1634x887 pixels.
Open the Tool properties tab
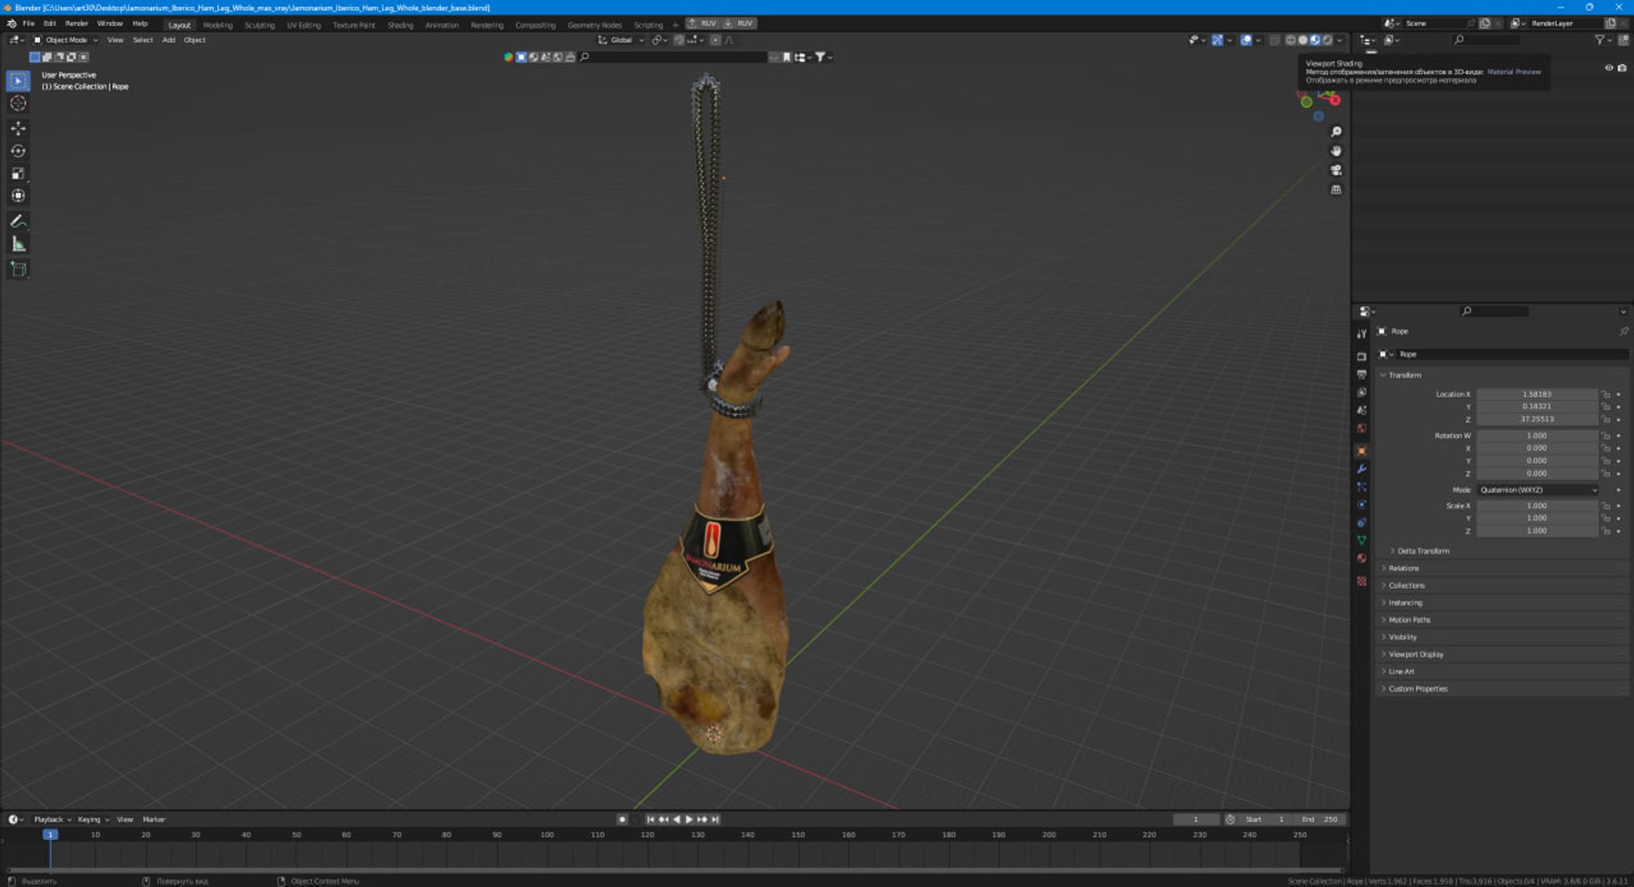(1362, 333)
